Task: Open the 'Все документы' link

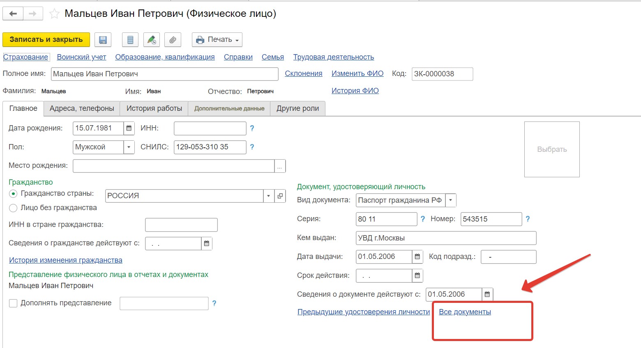Action: (x=465, y=312)
